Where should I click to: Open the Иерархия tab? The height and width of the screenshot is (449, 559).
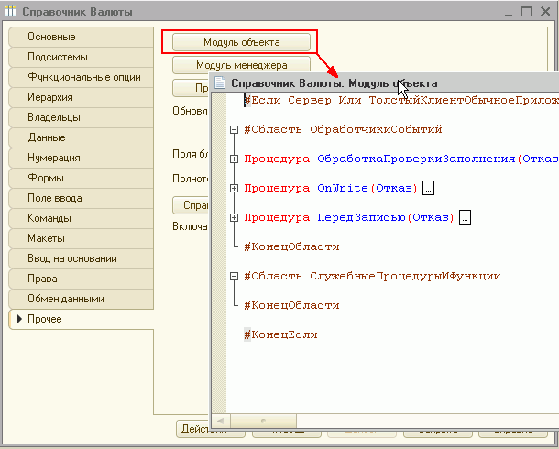pyautogui.click(x=82, y=97)
